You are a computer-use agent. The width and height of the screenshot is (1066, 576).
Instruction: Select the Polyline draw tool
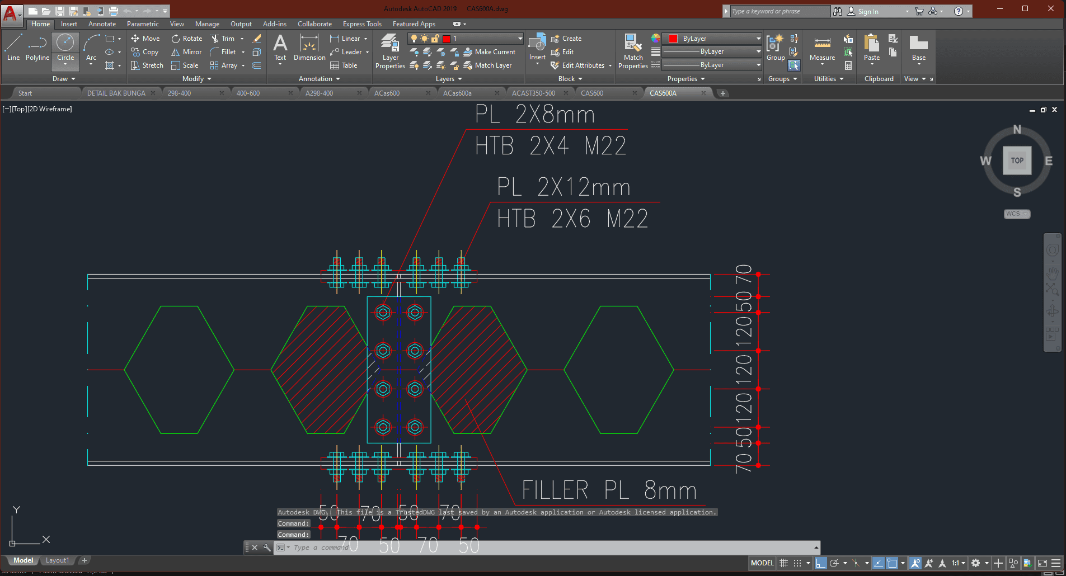(37, 47)
